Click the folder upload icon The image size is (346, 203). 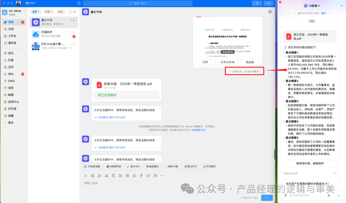pyautogui.click(x=120, y=176)
